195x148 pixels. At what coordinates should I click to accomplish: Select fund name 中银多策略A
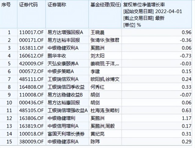click(61, 72)
